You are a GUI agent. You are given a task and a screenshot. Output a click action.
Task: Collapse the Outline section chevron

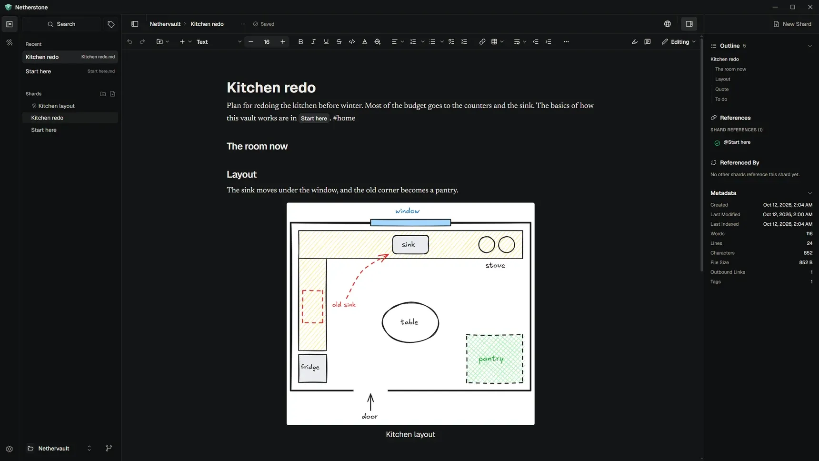[810, 46]
